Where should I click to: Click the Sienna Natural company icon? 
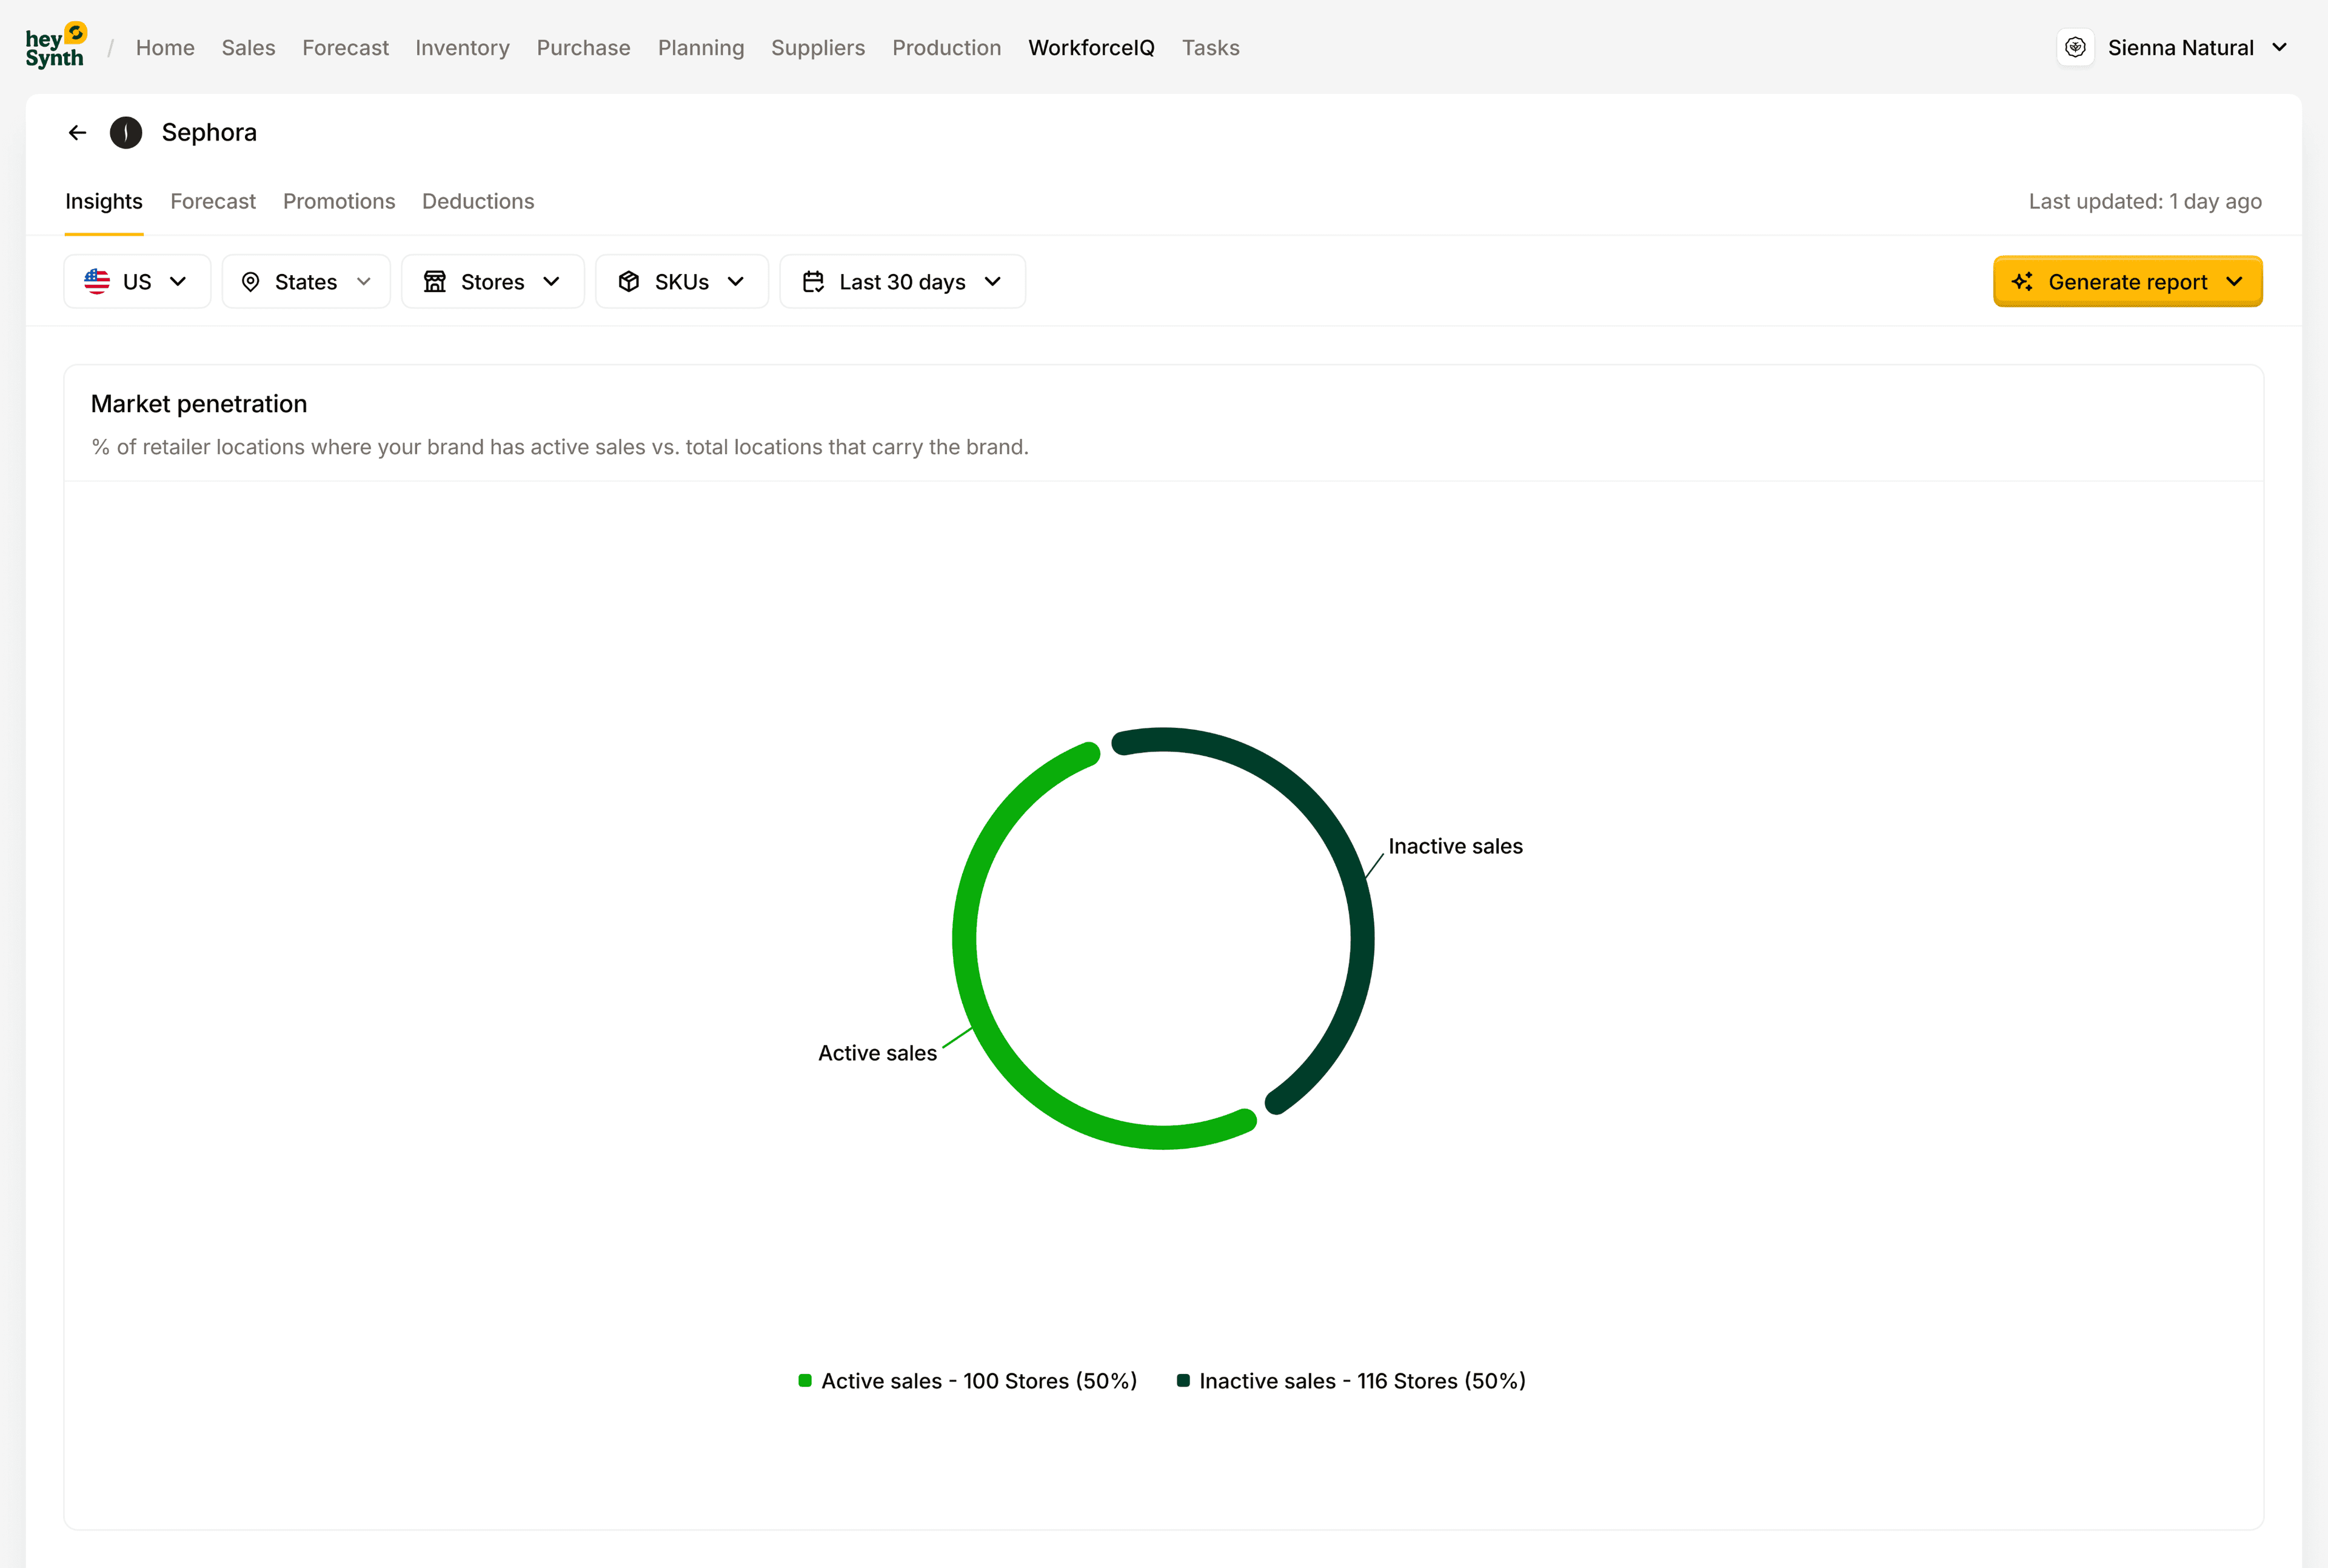pyautogui.click(x=2075, y=47)
